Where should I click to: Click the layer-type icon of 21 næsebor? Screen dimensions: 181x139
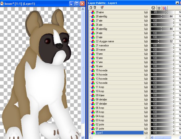coord(93,45)
